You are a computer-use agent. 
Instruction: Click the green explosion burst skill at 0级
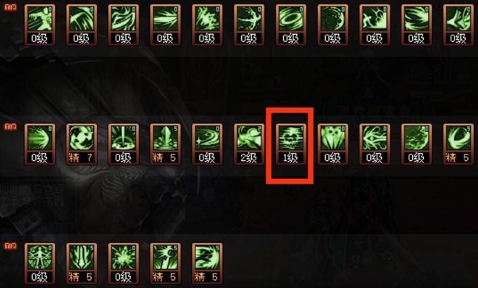pyautogui.click(x=123, y=264)
